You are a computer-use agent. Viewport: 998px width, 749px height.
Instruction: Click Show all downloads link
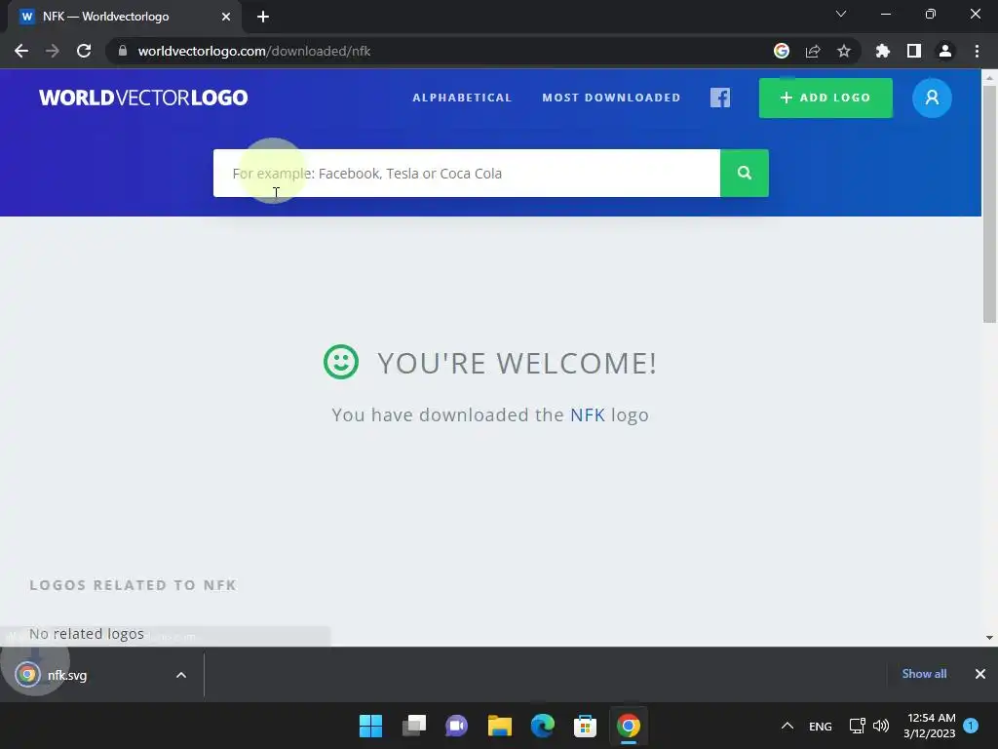[924, 674]
